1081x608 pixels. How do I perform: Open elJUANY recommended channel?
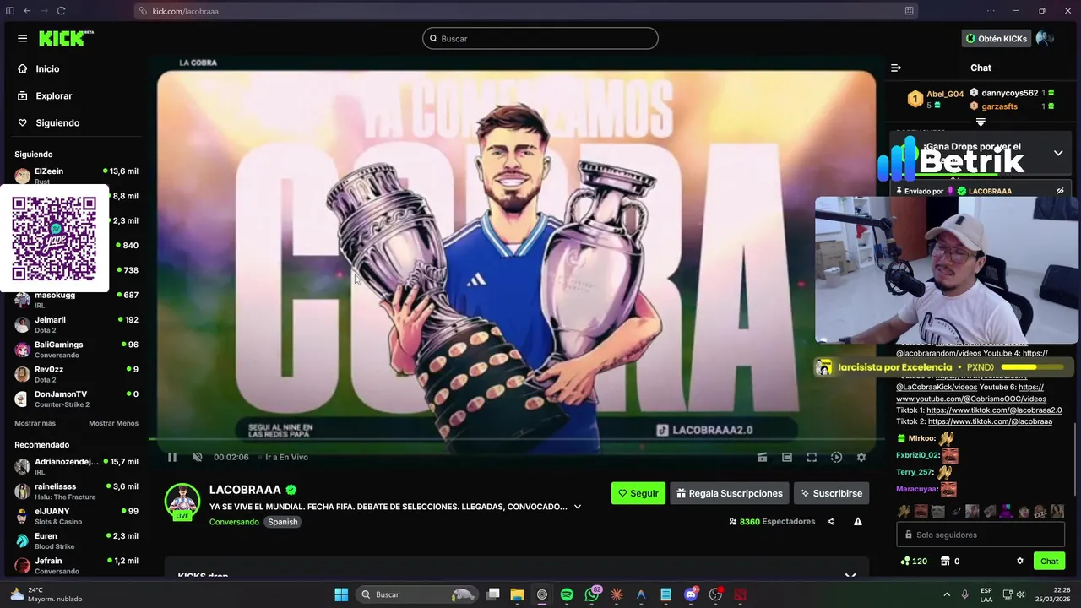click(76, 516)
